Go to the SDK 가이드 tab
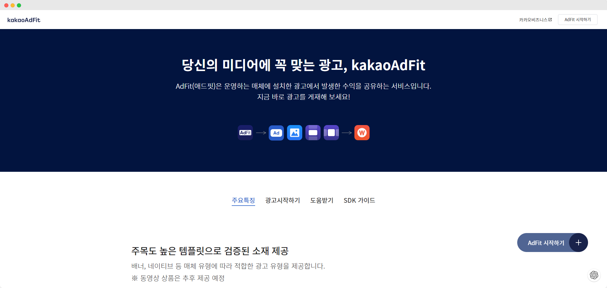Viewport: 607px width, 288px height. [359, 201]
